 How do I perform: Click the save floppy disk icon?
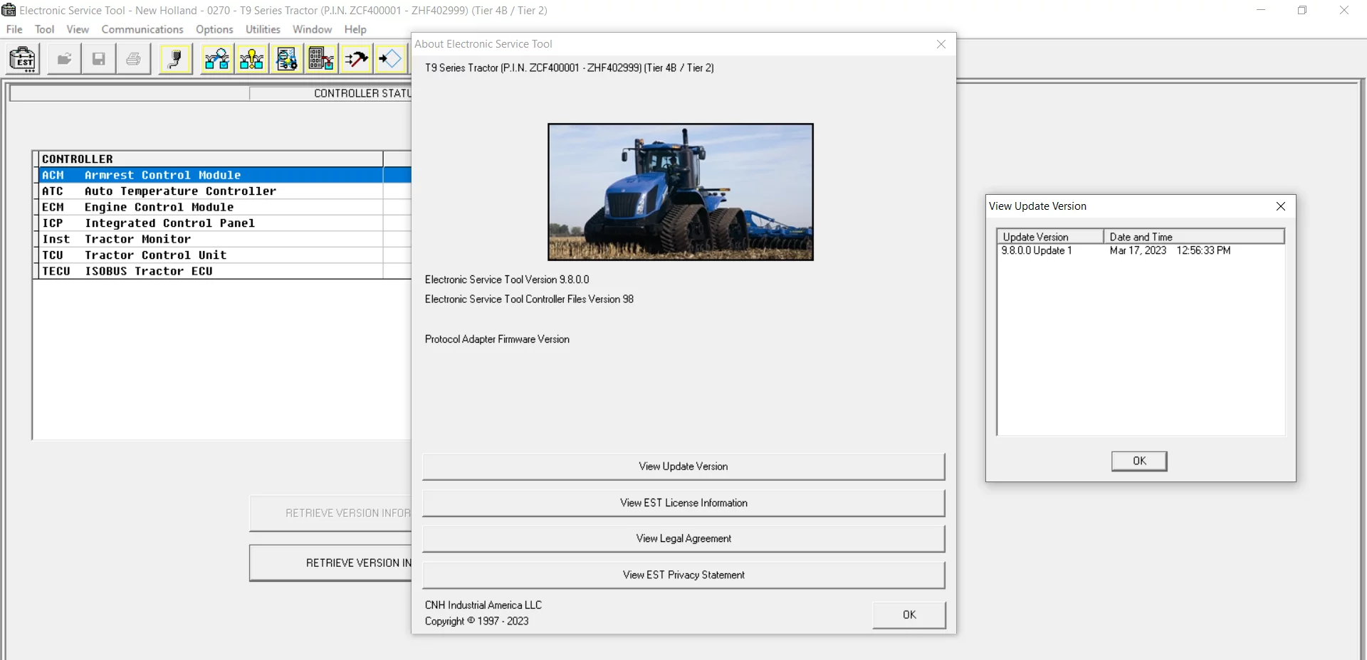(99, 59)
